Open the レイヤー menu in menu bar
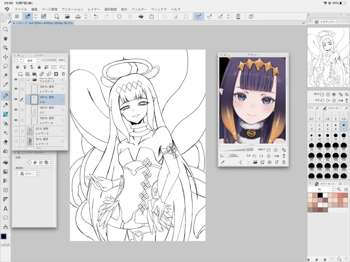Screen dimensions: 350x262 pos(94,9)
